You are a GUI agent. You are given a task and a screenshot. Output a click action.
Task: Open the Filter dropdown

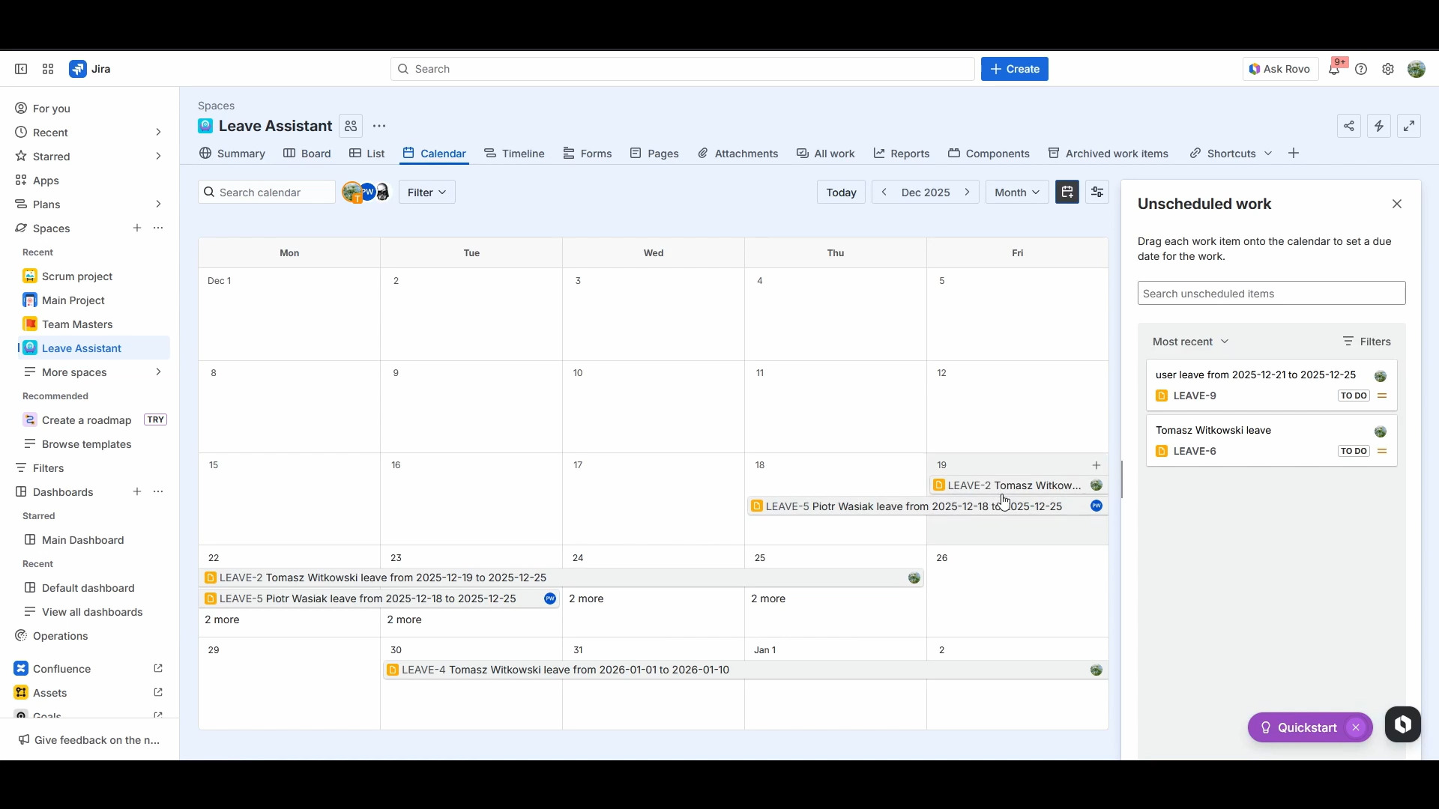tap(426, 193)
